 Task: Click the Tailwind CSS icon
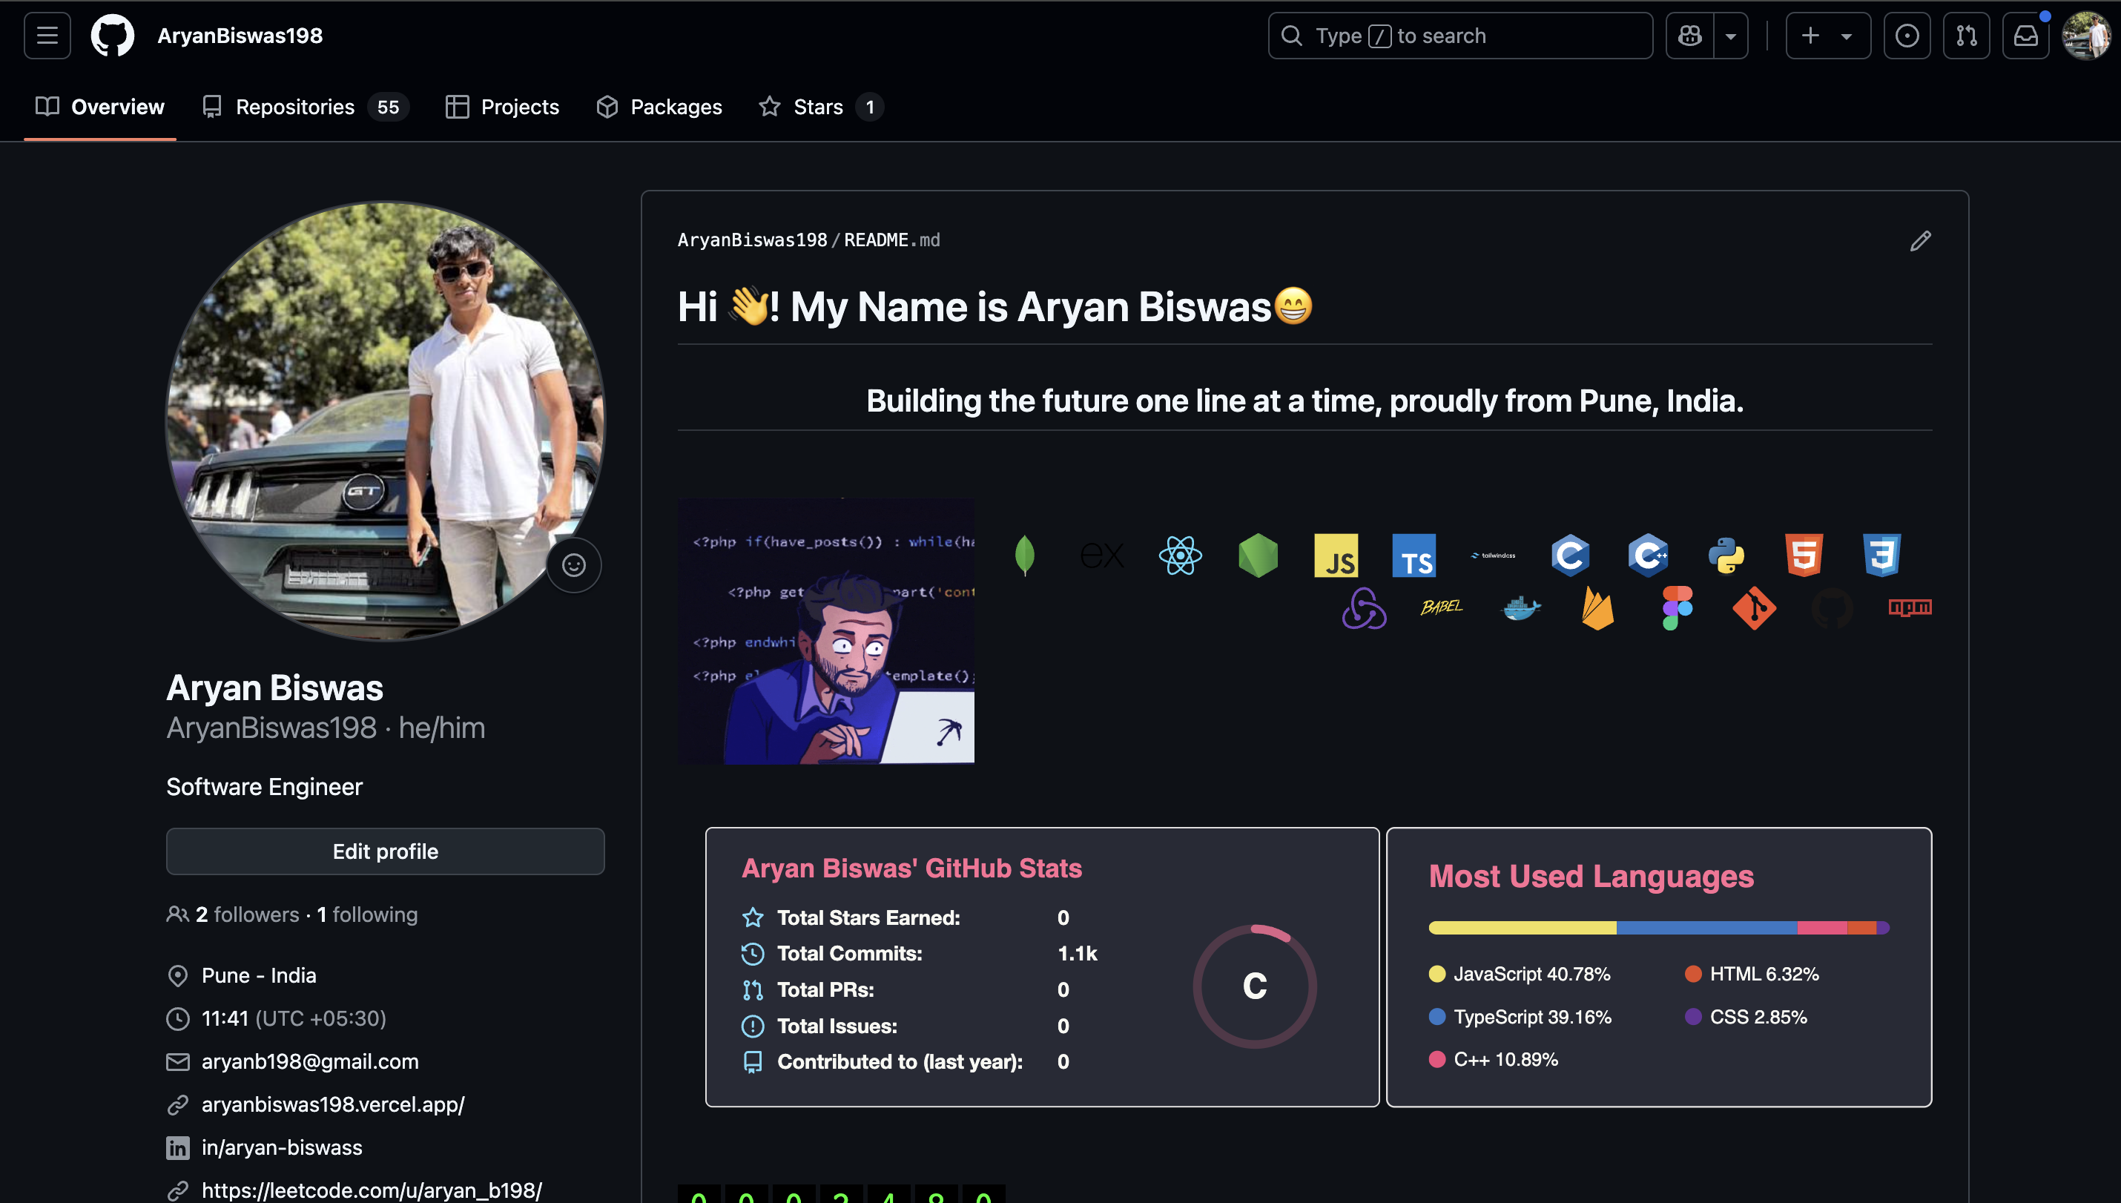pyautogui.click(x=1492, y=556)
